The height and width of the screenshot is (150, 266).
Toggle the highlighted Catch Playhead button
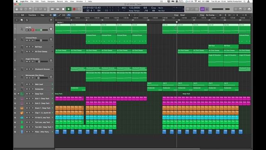pyautogui.click(x=69, y=15)
